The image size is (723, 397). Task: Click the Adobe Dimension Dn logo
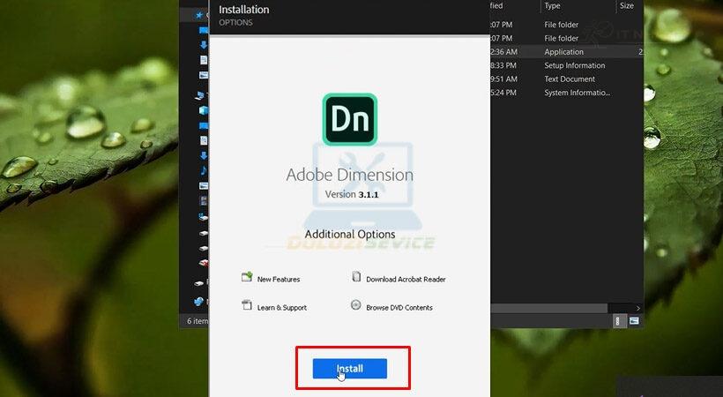pos(349,119)
